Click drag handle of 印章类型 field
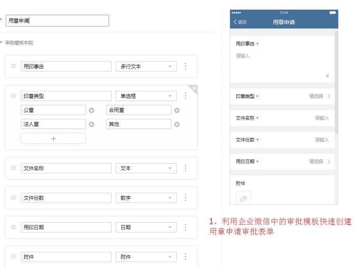Screen dimensions: 360x267 click(x=14, y=96)
